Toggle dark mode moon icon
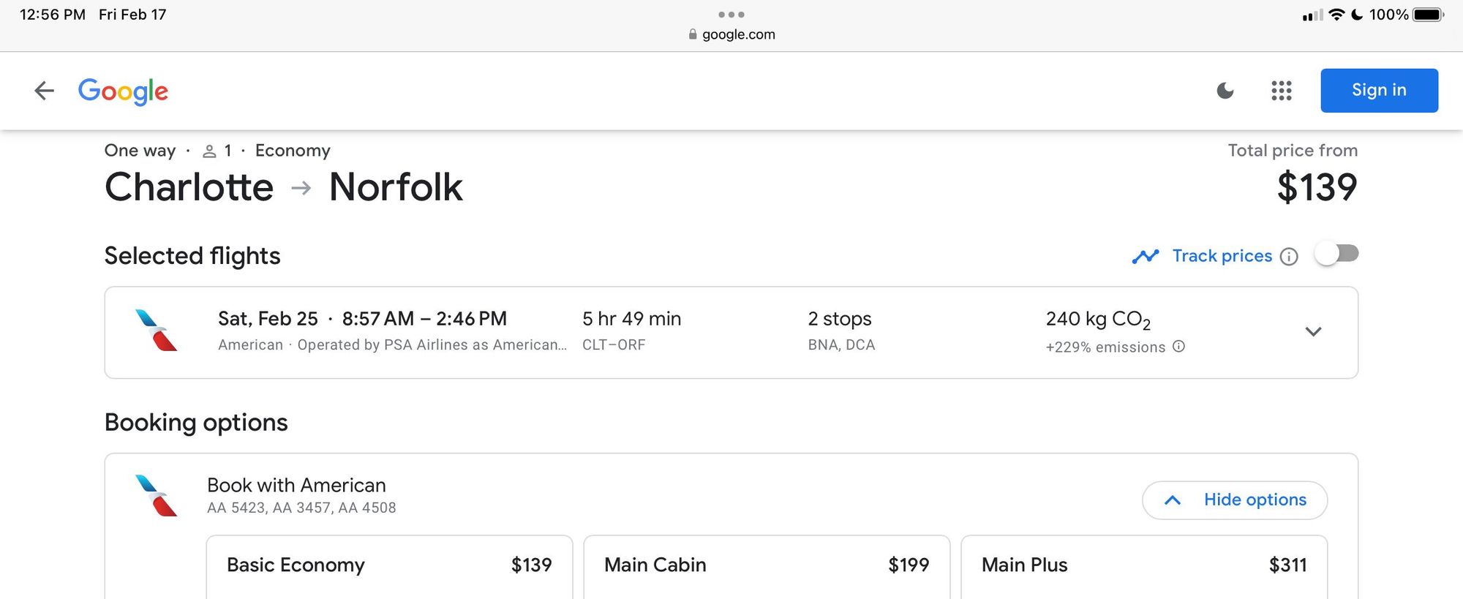The width and height of the screenshot is (1463, 599). 1225,91
